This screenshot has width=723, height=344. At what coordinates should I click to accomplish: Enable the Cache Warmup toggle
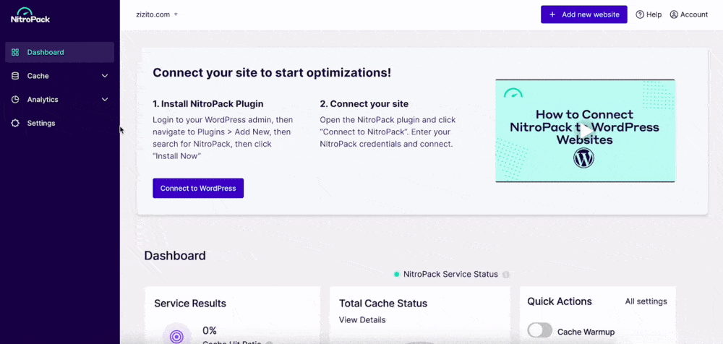[539, 331]
